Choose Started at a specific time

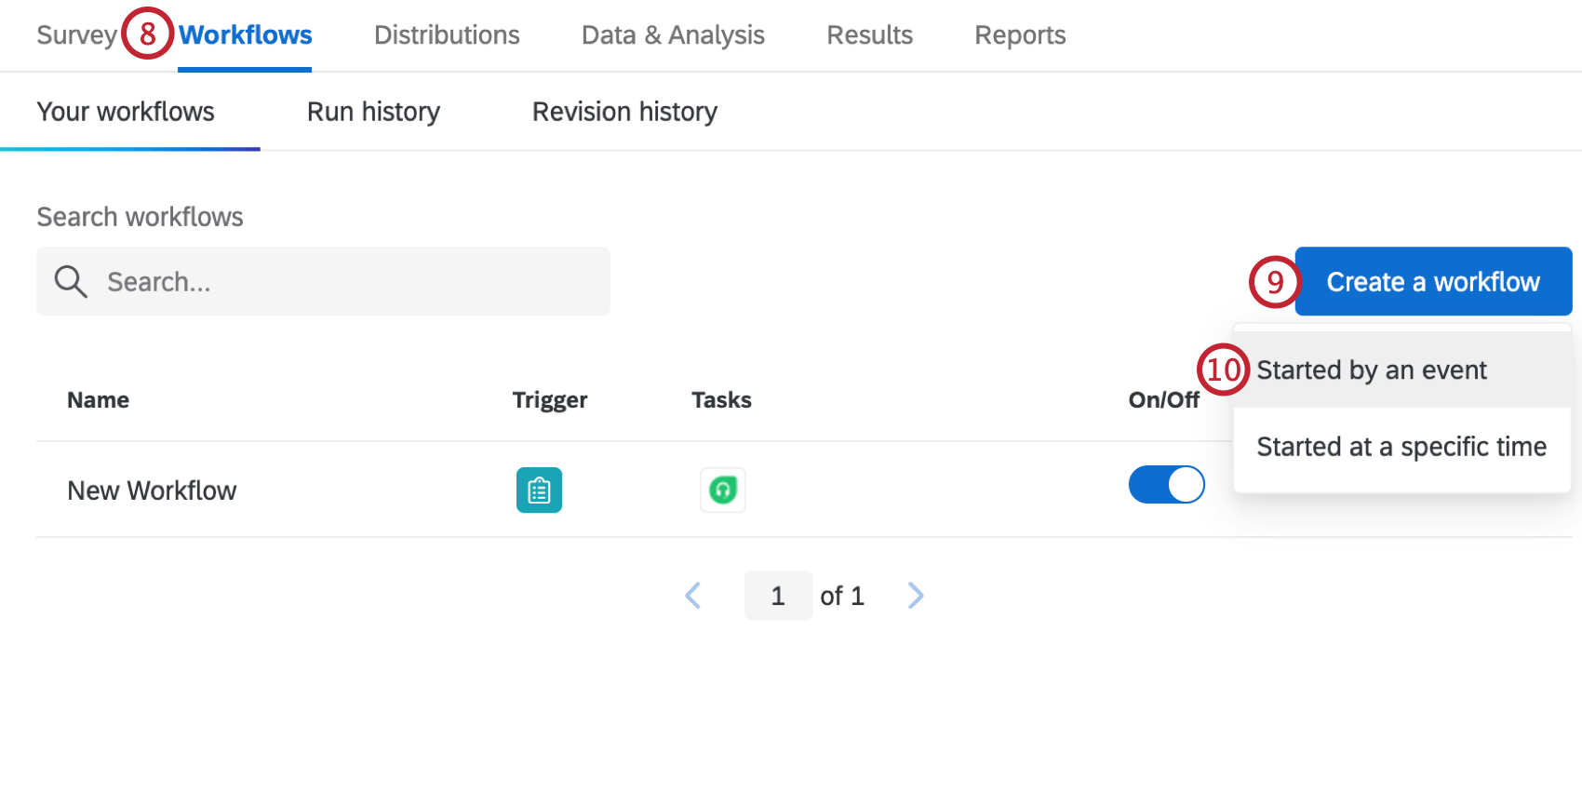tap(1401, 447)
